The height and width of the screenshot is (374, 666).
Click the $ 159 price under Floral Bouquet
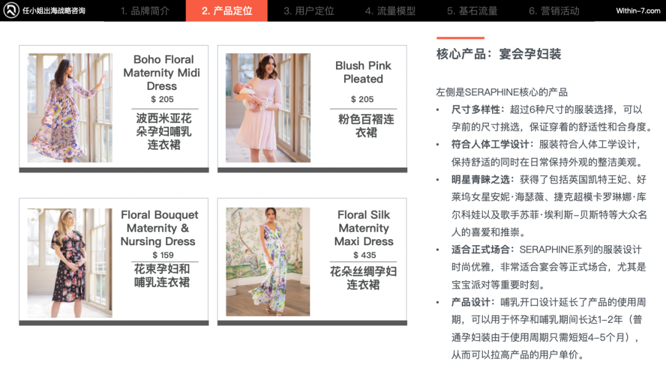tap(163, 255)
